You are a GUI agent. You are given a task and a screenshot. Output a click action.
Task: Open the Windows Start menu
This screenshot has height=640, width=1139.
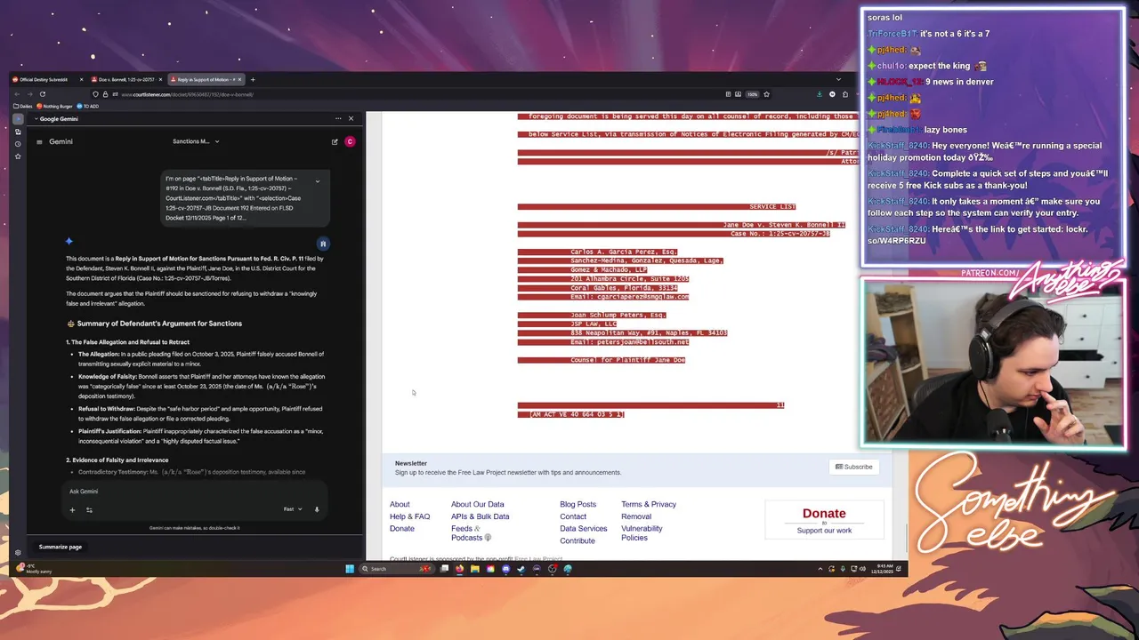pyautogui.click(x=350, y=569)
